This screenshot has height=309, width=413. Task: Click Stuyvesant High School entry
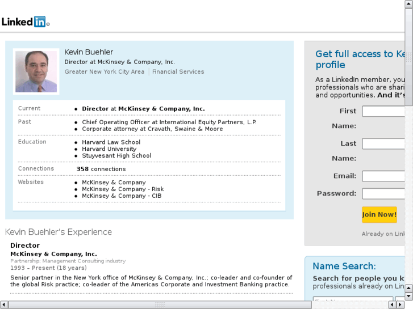[116, 156]
